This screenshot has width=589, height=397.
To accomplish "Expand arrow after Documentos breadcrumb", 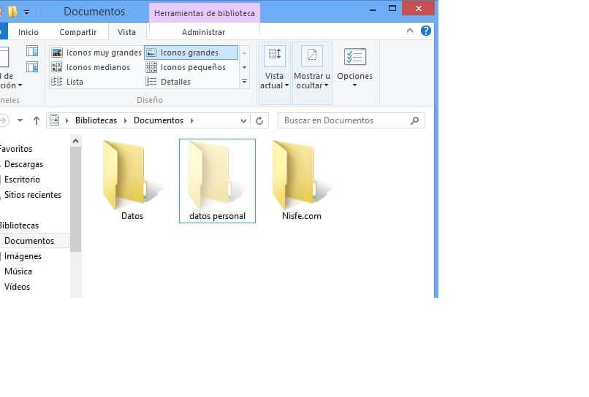I will point(192,120).
